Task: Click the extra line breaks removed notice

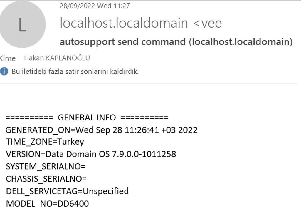Action: click(75, 71)
